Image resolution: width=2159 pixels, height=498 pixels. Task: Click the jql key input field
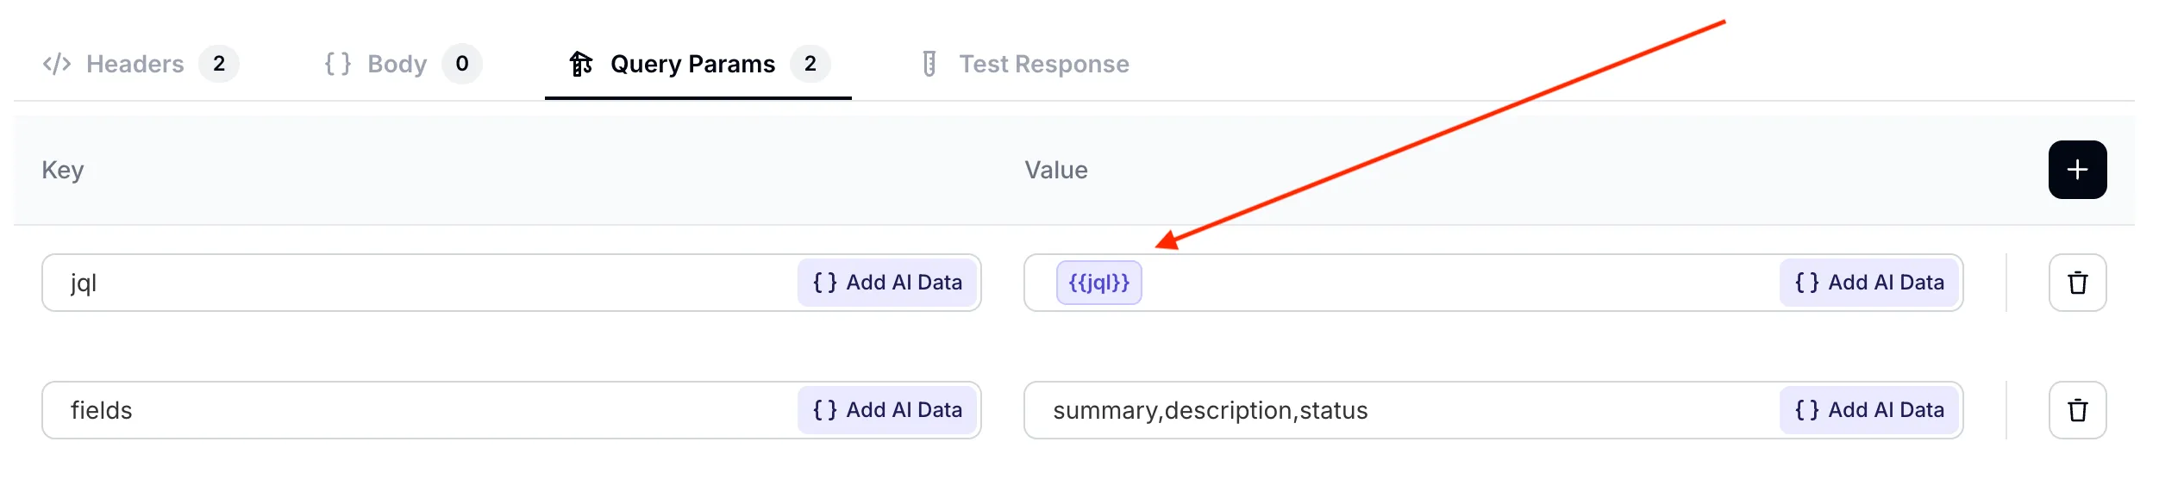coord(414,283)
